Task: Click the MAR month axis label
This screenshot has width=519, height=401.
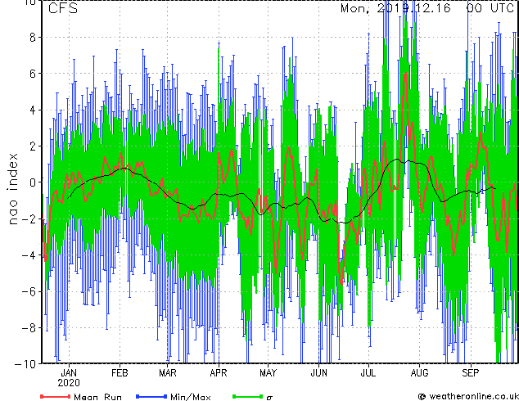Action: pyautogui.click(x=168, y=373)
